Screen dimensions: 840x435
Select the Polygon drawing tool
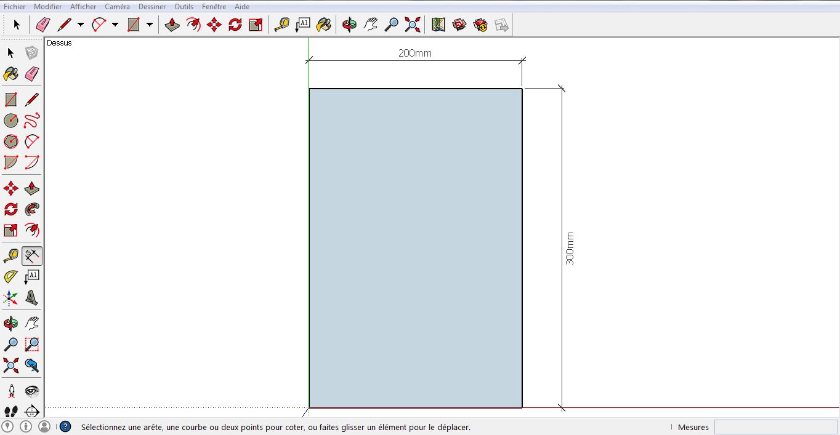11,142
